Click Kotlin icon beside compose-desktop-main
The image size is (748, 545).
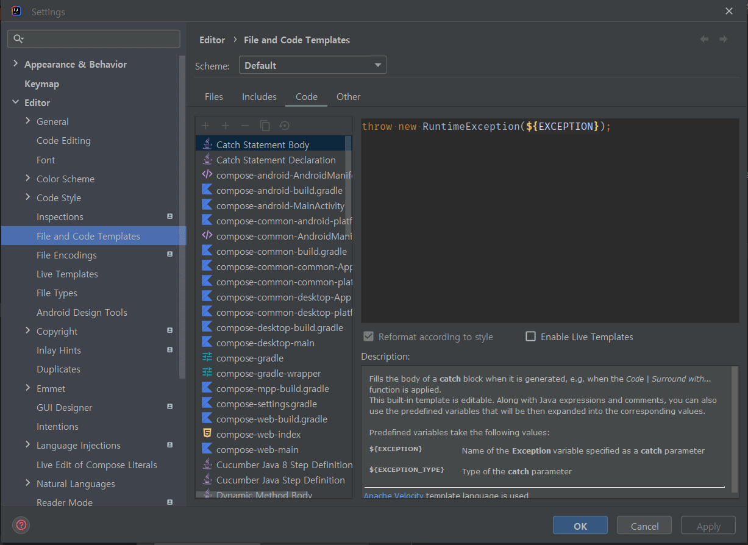click(x=207, y=343)
